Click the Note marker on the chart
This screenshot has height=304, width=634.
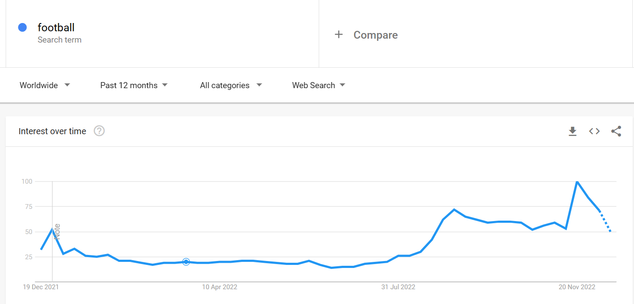pos(57,232)
